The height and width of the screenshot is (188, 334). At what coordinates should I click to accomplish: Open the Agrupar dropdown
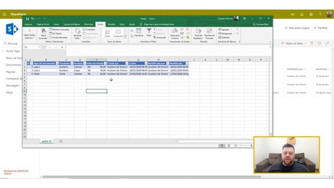(x=231, y=29)
